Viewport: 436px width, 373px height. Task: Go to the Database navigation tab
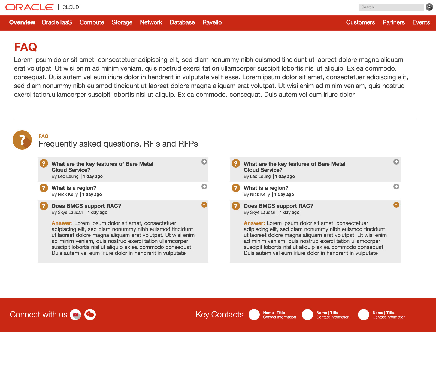(x=182, y=23)
